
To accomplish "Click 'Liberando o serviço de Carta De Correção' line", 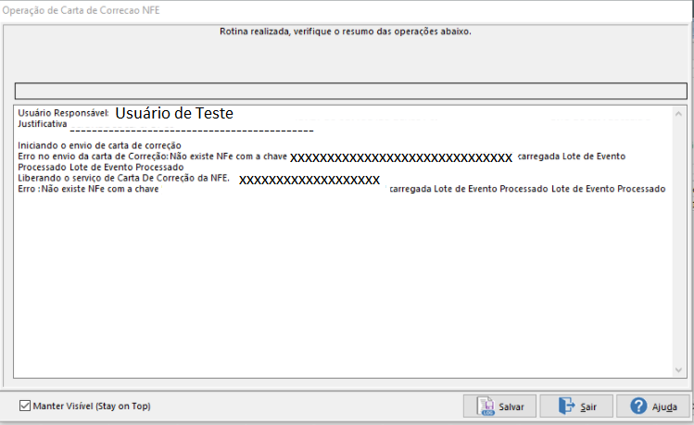I will (x=123, y=178).
